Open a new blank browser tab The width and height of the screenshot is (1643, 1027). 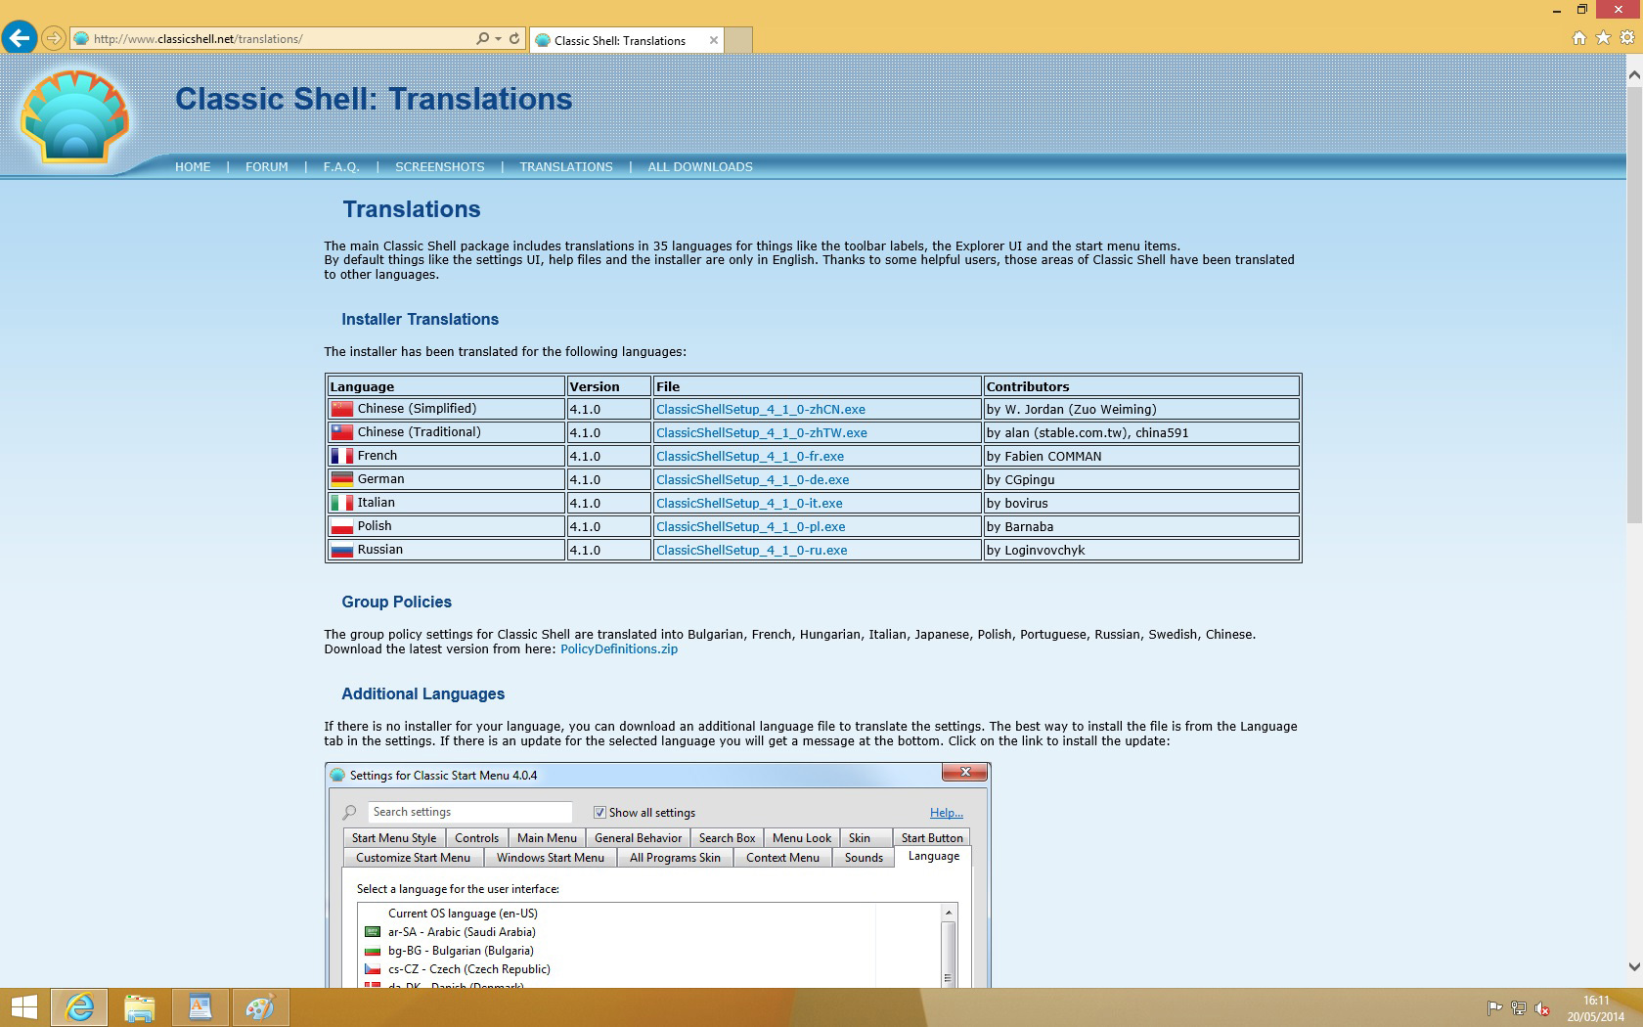[738, 40]
